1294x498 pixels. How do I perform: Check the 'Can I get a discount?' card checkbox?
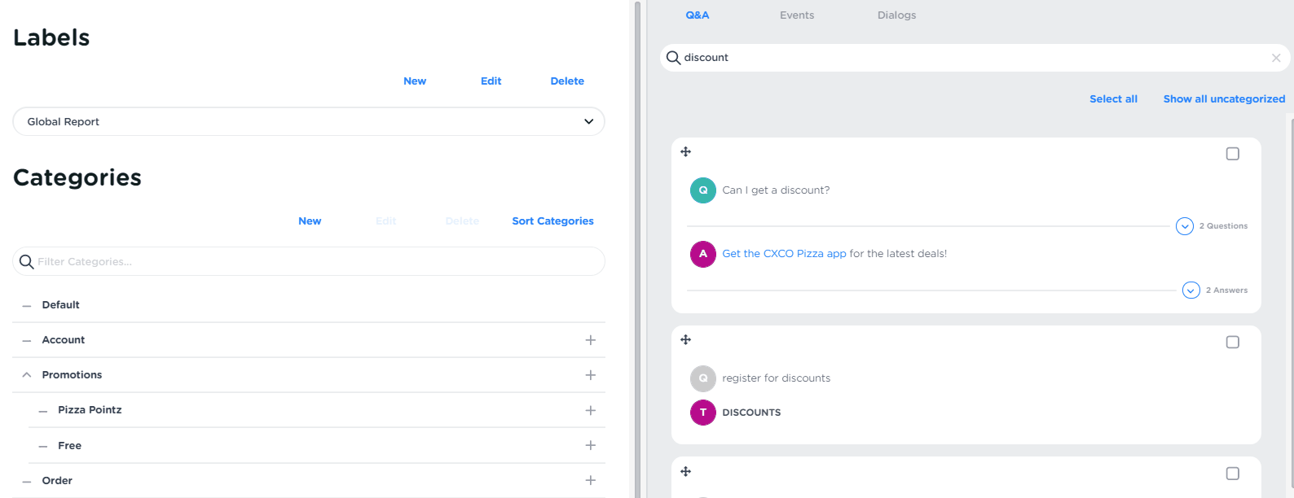[x=1232, y=154]
